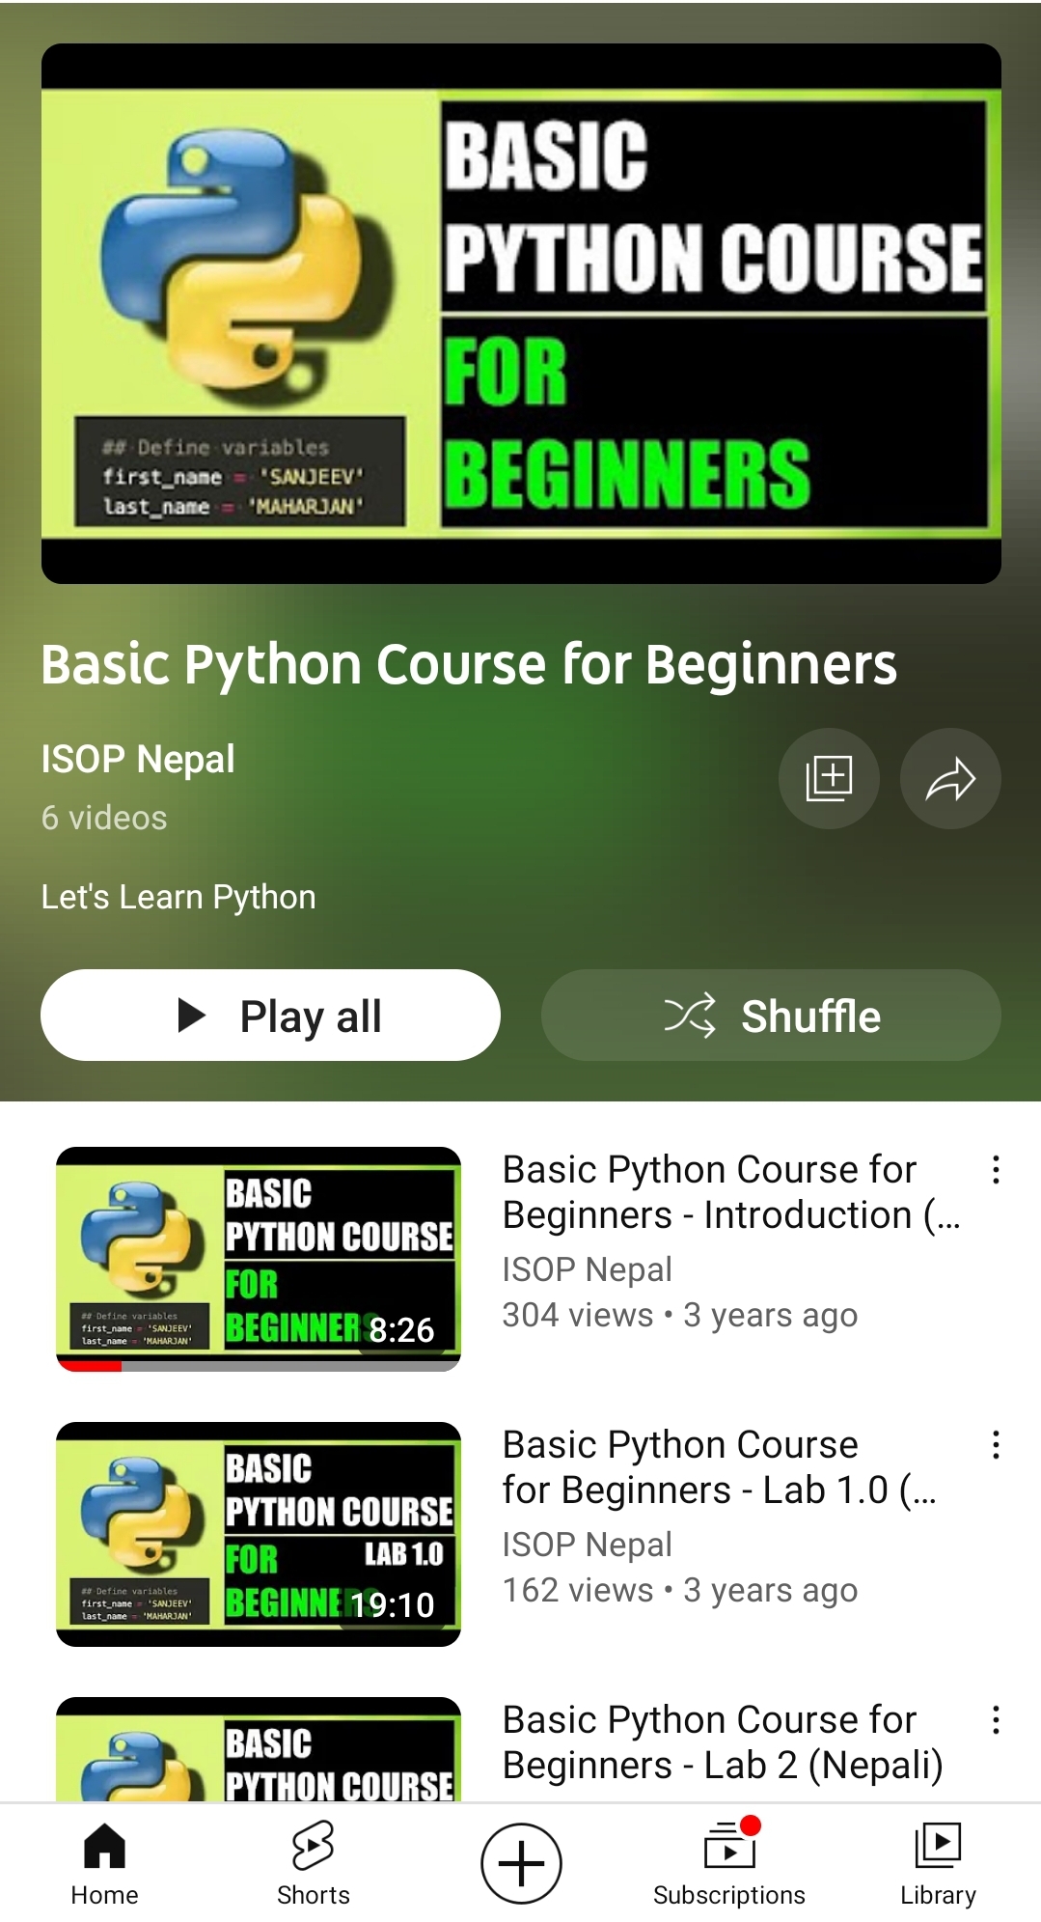This screenshot has height=1922, width=1041.
Task: Tap the create plus button
Action: (521, 1863)
